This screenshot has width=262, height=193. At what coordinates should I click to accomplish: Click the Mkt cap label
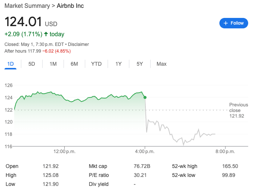pyautogui.click(x=98, y=166)
